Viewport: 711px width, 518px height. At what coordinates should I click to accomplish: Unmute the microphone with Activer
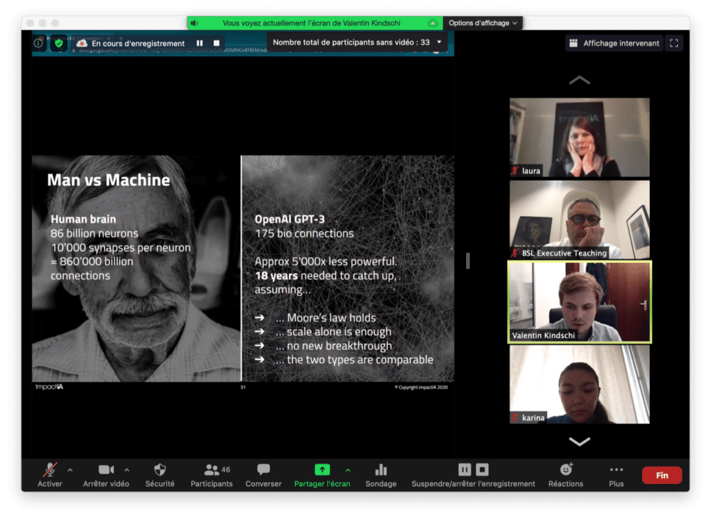tap(50, 470)
